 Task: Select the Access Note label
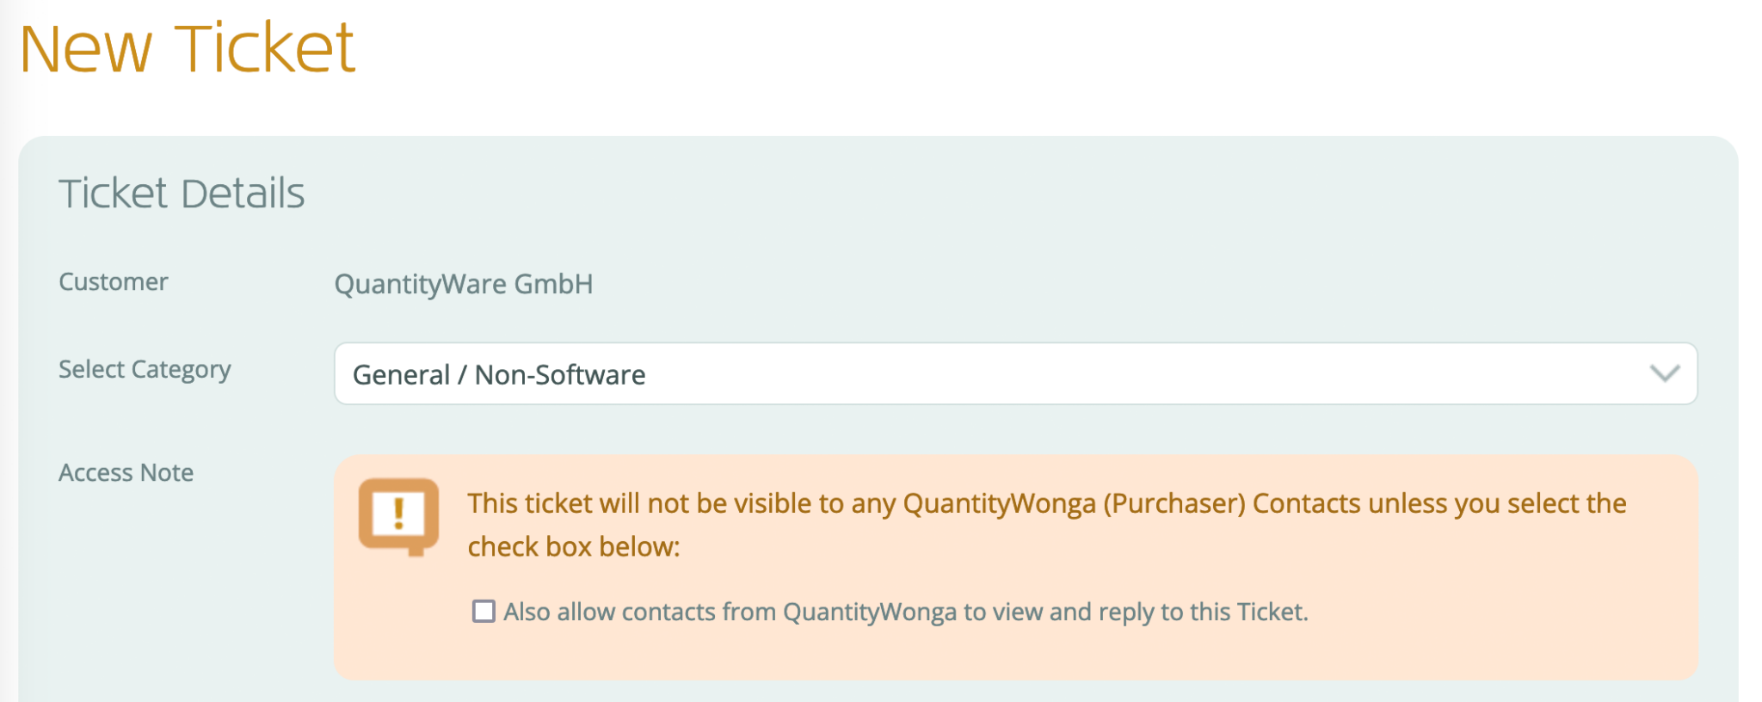pos(126,471)
